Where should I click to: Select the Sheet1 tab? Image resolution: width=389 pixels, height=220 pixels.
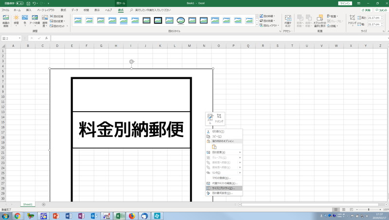click(28, 204)
